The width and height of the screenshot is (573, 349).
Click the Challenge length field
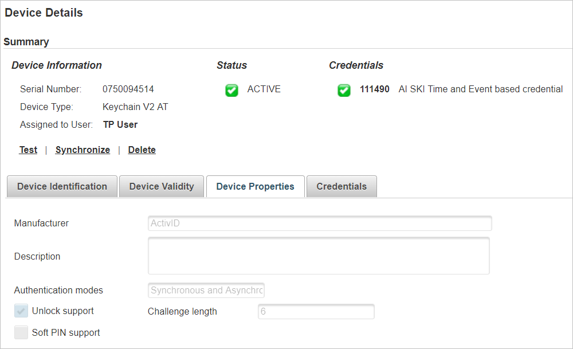[x=316, y=311]
